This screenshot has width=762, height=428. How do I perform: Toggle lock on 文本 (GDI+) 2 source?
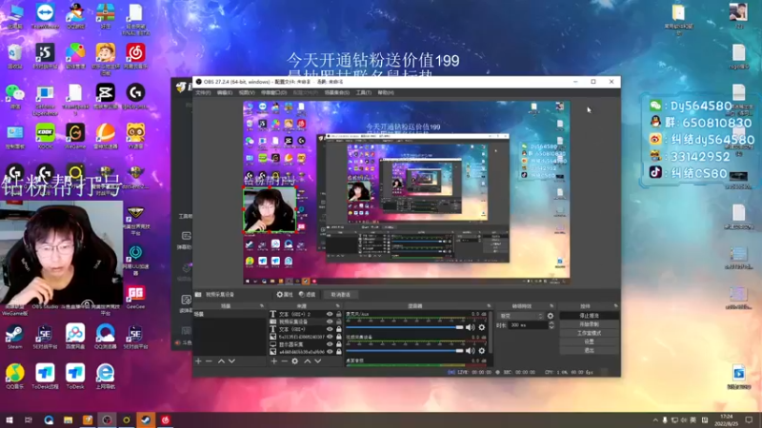(339, 315)
